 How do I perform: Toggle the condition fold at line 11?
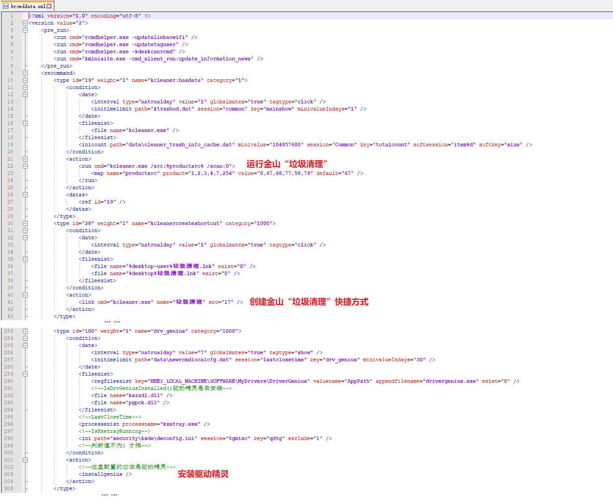tap(25, 87)
